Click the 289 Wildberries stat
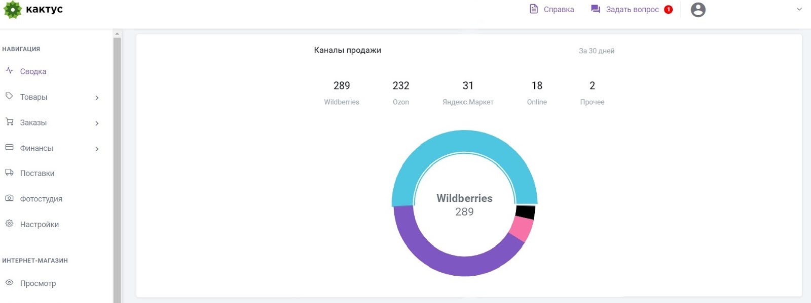 coord(342,93)
